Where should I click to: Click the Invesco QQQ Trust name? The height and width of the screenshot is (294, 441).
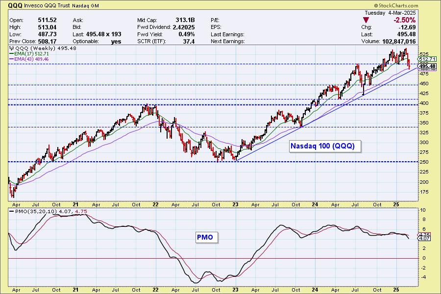click(x=47, y=5)
